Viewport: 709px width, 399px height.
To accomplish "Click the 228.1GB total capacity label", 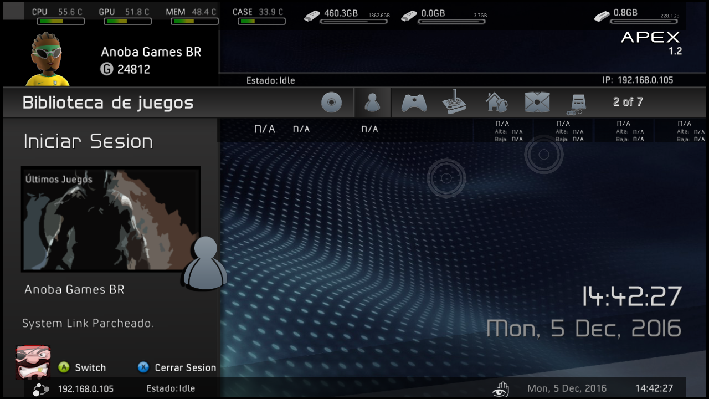I will [x=670, y=16].
